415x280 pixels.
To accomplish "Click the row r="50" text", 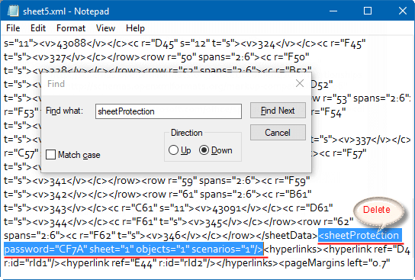I will pos(169,57).
